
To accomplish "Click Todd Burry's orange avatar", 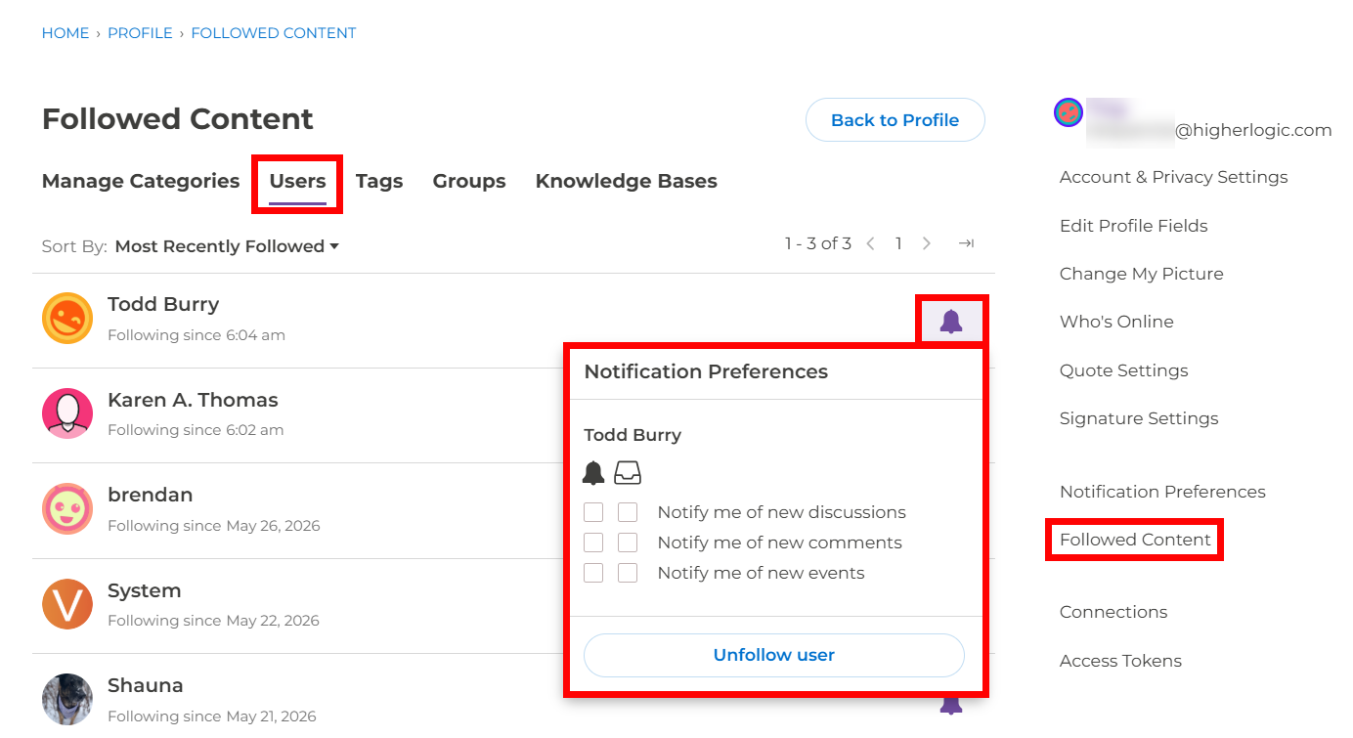I will click(x=67, y=319).
